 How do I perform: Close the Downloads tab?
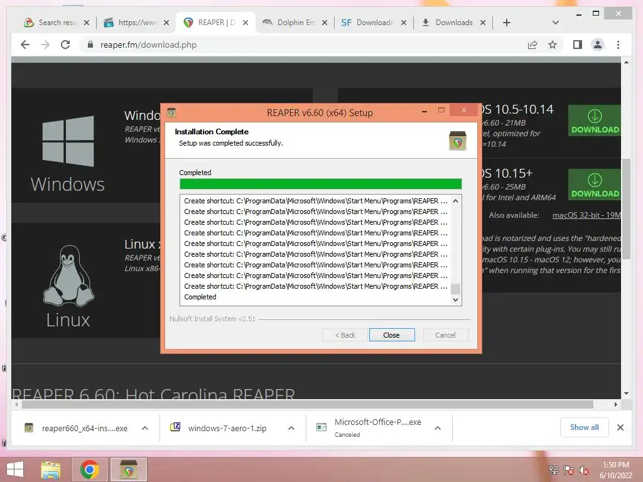click(x=483, y=23)
